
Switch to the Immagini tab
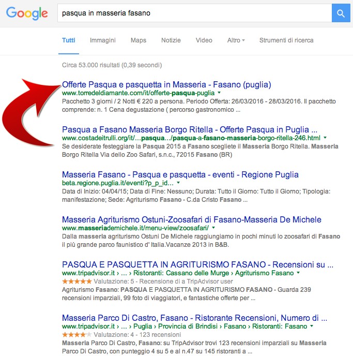pos(103,40)
